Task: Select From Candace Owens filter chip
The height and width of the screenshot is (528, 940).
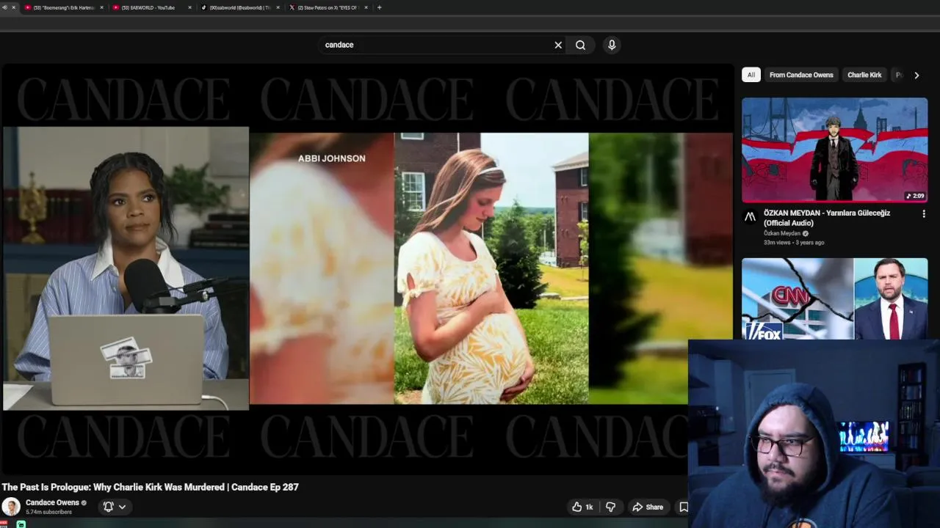Action: pos(801,75)
